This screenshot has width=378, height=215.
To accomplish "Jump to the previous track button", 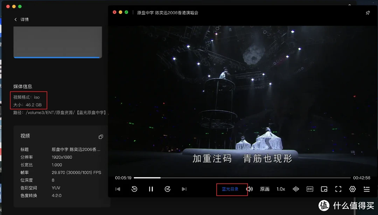I will pyautogui.click(x=118, y=189).
